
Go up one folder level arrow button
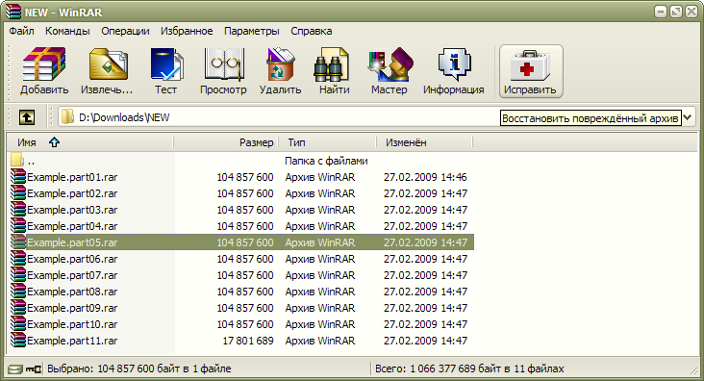pos(27,117)
